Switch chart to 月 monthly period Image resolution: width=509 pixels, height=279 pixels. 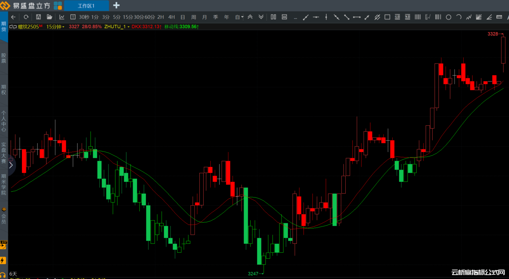(204, 17)
